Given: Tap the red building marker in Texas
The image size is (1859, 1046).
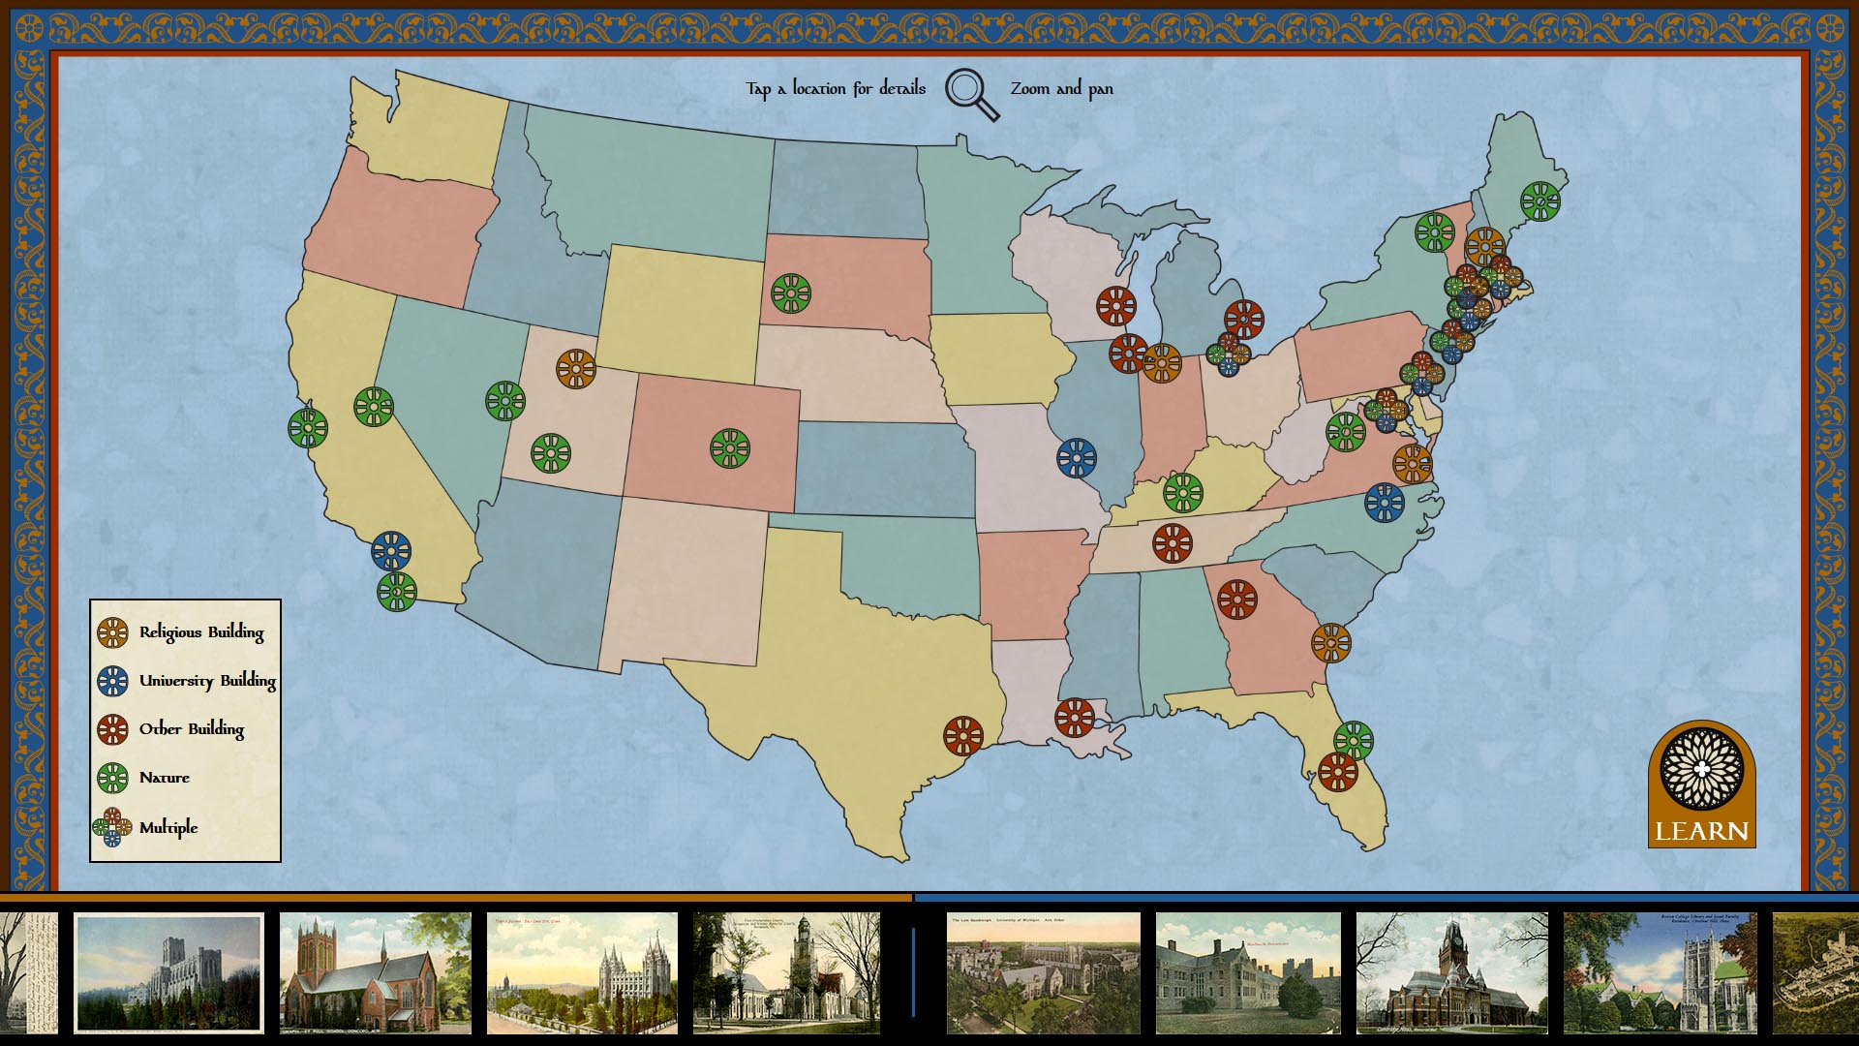Looking at the screenshot, I should [963, 736].
